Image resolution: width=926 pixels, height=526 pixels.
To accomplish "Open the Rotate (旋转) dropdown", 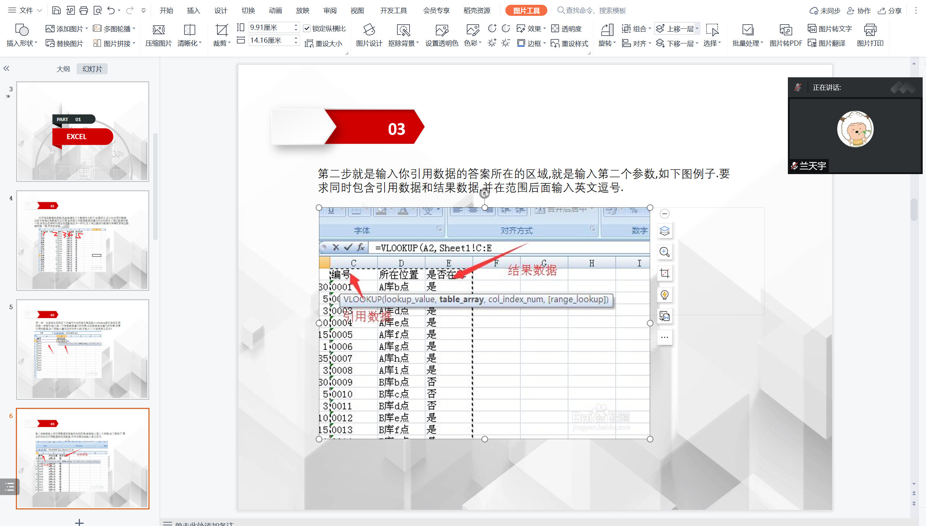I will coord(607,43).
